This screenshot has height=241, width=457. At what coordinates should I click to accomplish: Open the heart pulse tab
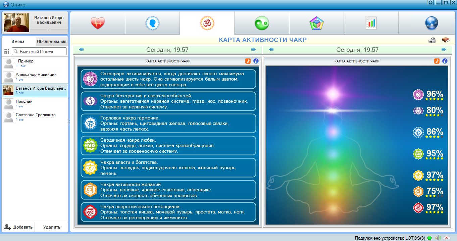click(x=98, y=23)
